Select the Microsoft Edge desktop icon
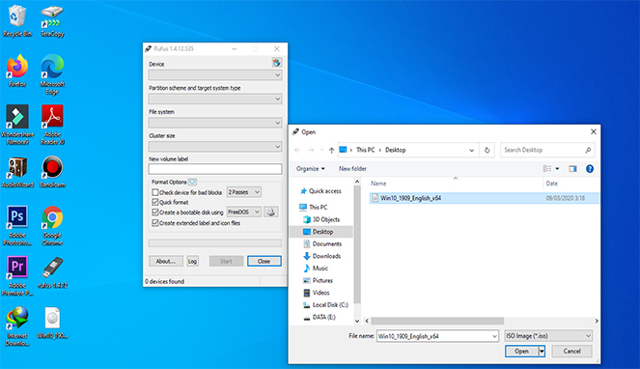640x369 pixels. click(x=52, y=74)
